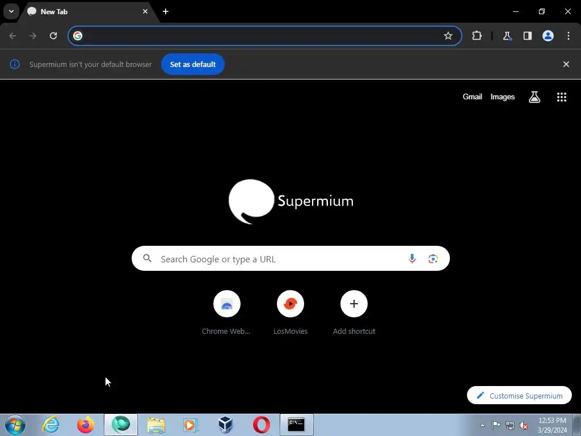
Task: Bookmark this tab with star icon
Action: click(x=448, y=36)
